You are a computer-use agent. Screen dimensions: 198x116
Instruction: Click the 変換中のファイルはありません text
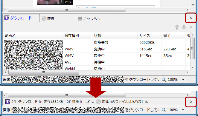tap(125, 102)
